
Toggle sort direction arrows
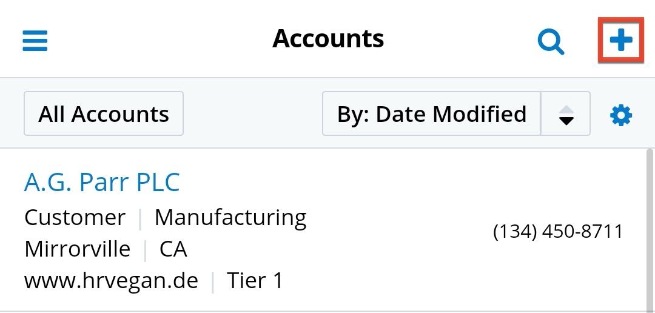click(x=566, y=114)
